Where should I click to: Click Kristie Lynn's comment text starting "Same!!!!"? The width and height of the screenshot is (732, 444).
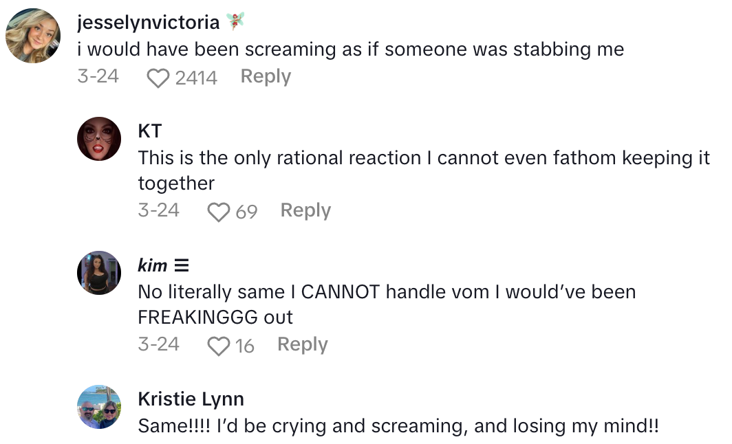pyautogui.click(x=398, y=425)
